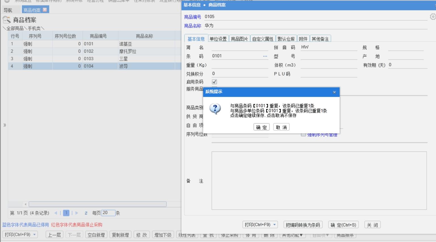This screenshot has height=242, width=436.
Task: Click the 增加下级 button
Action: tap(163, 235)
